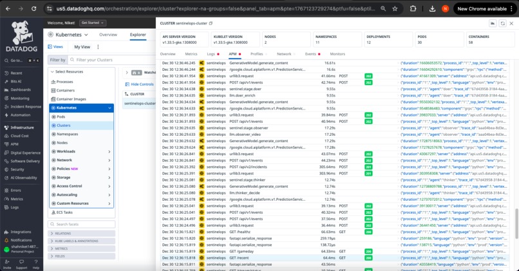The width and height of the screenshot is (519, 271).
Task: Open Support at sidebar bottom
Action: [x=21, y=264]
